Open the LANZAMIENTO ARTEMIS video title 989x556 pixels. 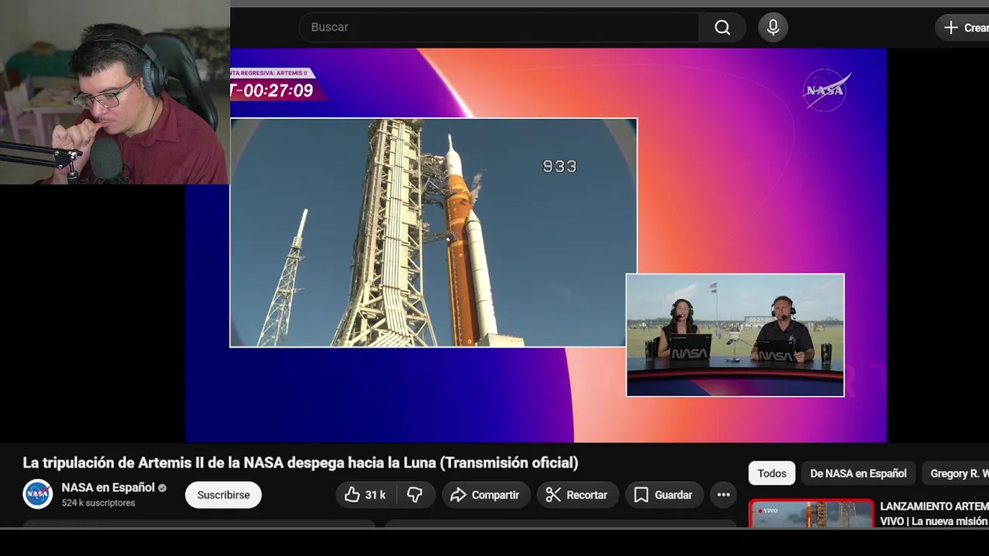pyautogui.click(x=934, y=514)
